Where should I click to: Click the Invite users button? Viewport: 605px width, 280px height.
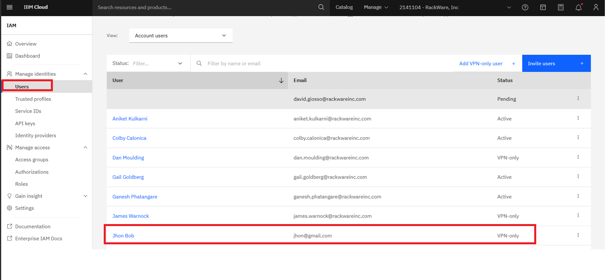pyautogui.click(x=557, y=63)
